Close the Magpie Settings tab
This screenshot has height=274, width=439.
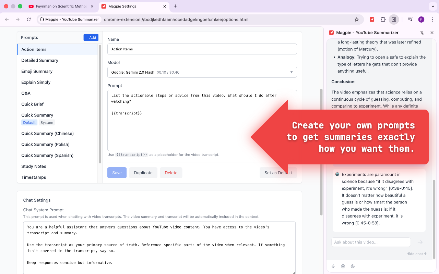(165, 6)
